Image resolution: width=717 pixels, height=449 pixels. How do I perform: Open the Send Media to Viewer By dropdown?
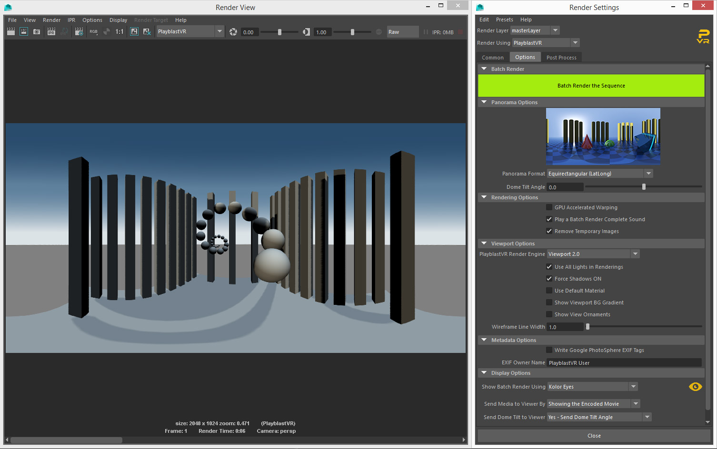pos(594,404)
